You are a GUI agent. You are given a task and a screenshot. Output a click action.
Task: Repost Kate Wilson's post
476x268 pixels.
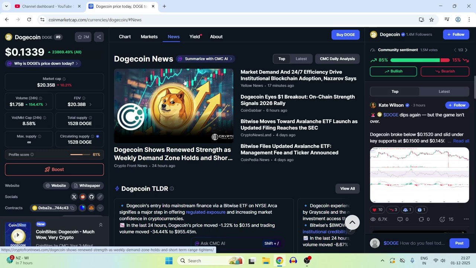click(x=424, y=219)
